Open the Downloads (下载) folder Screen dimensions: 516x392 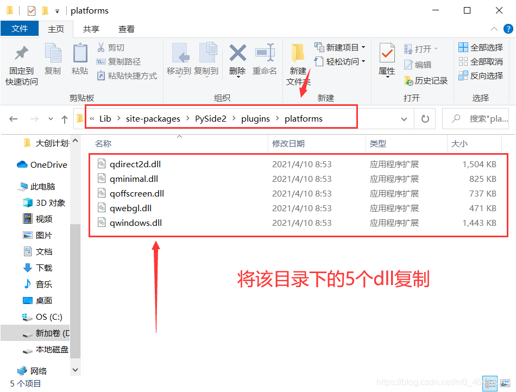click(x=38, y=268)
